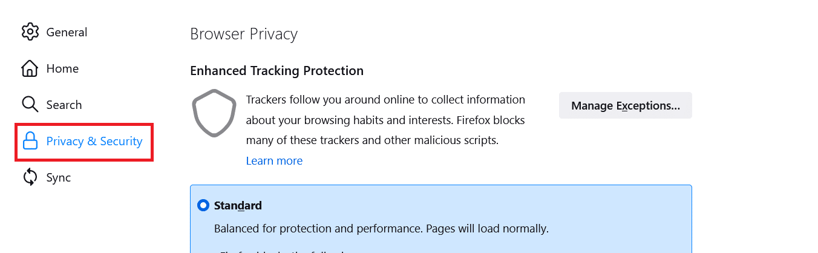Viewport: 818px width, 253px height.
Task: Click the Balanced for protection description text
Action: [381, 229]
